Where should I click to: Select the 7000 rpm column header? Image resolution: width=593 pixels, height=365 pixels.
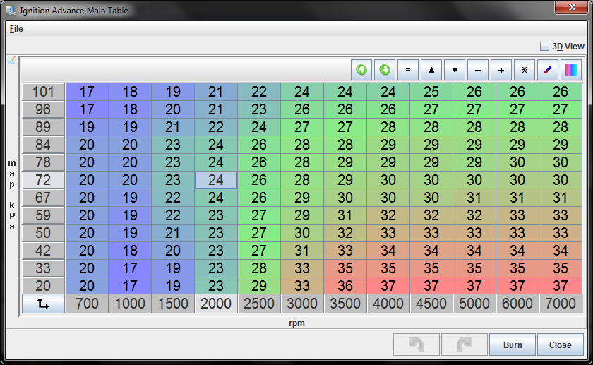coord(561,304)
